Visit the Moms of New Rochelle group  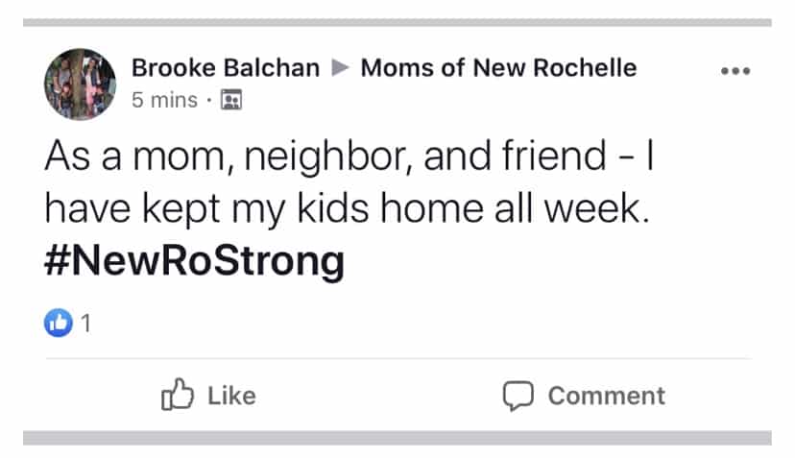point(498,68)
